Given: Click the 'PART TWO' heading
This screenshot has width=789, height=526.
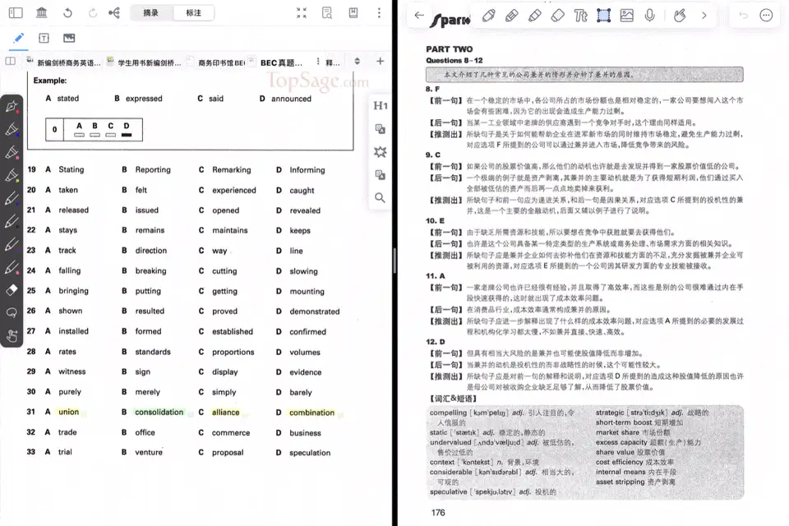Looking at the screenshot, I should (450, 49).
